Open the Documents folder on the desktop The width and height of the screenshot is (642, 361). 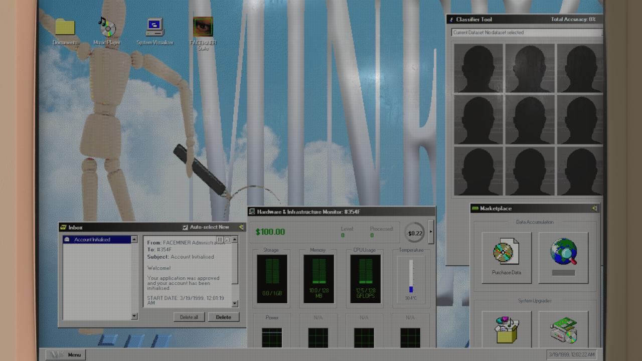point(65,28)
